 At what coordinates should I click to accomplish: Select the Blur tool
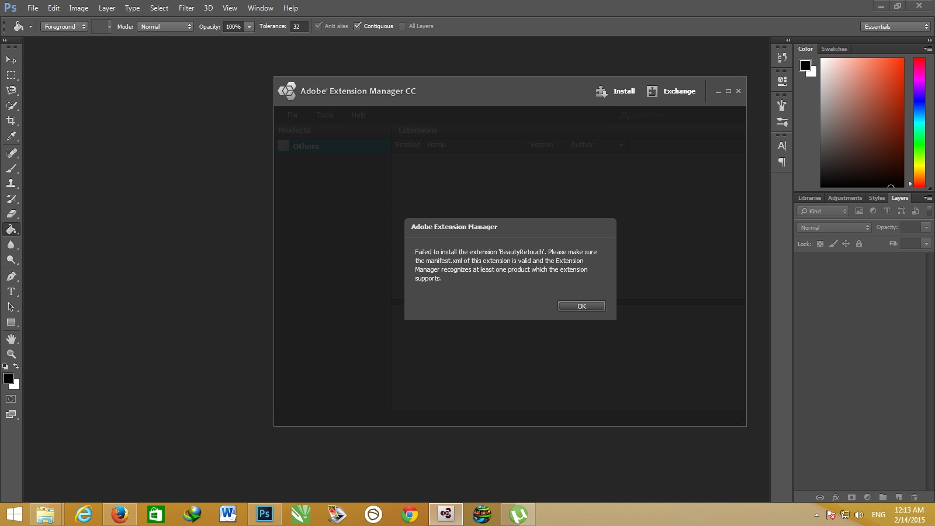click(x=11, y=244)
